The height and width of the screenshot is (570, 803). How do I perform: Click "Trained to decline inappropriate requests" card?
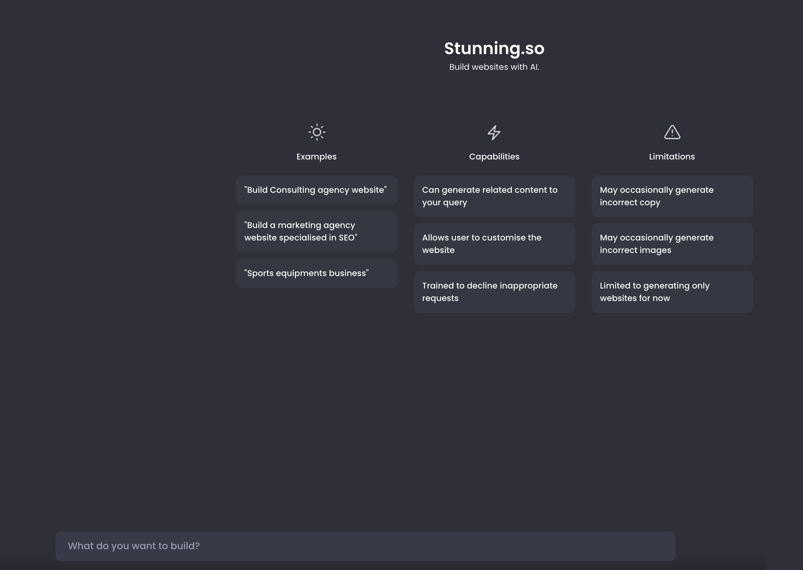click(x=494, y=292)
